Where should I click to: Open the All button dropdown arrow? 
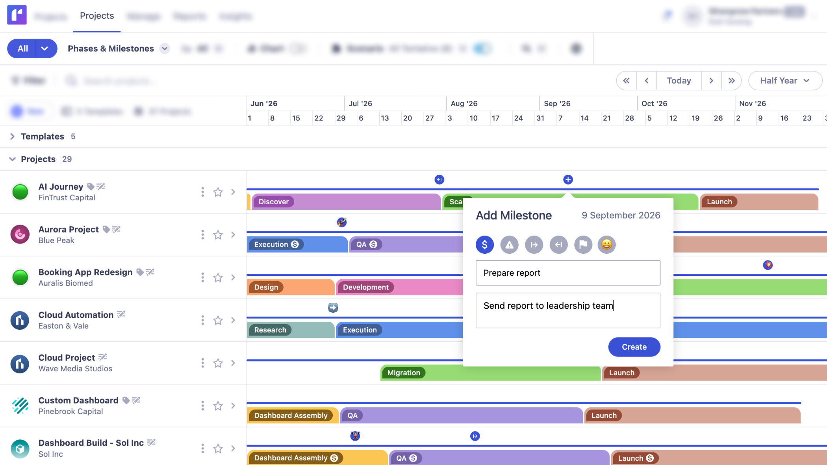click(x=45, y=48)
